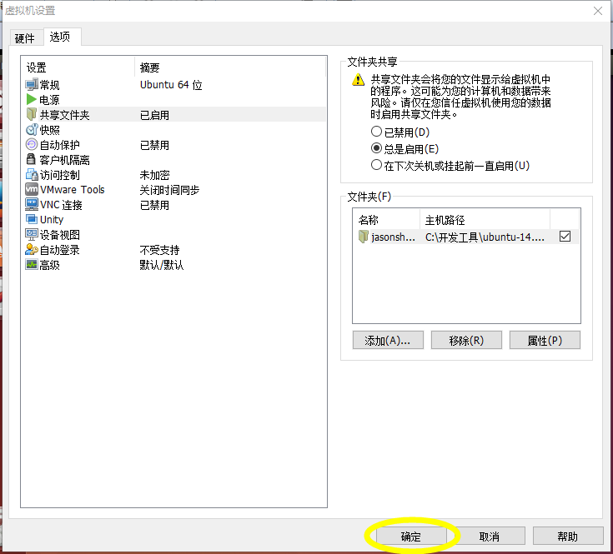Click the 自动登录 user key icon
Viewport: 613px width, 554px height.
click(x=32, y=249)
